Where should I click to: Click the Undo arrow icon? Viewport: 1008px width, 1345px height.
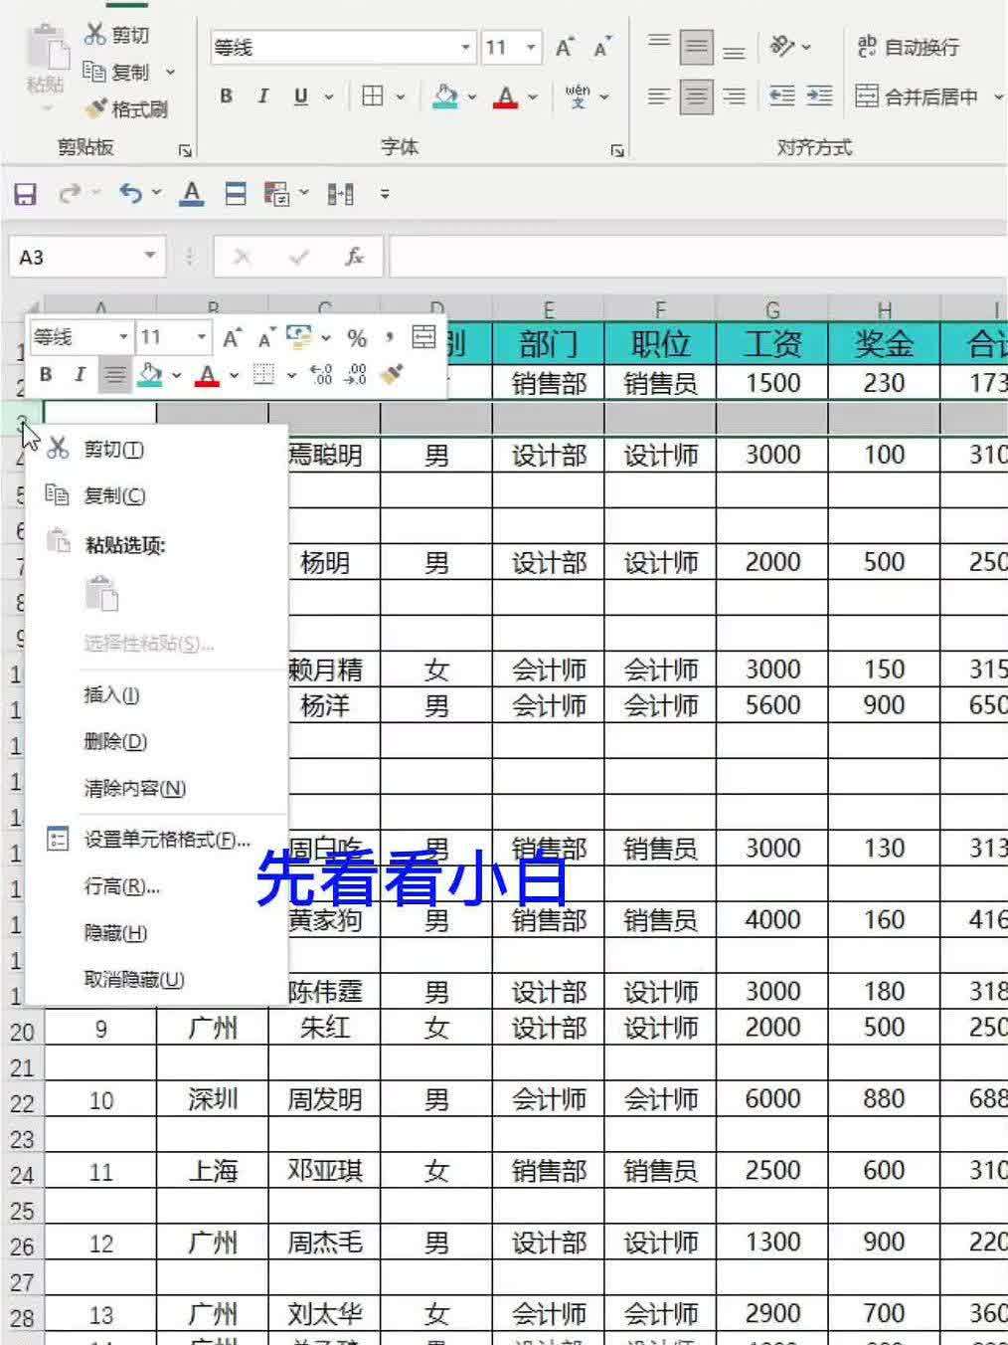pyautogui.click(x=132, y=193)
